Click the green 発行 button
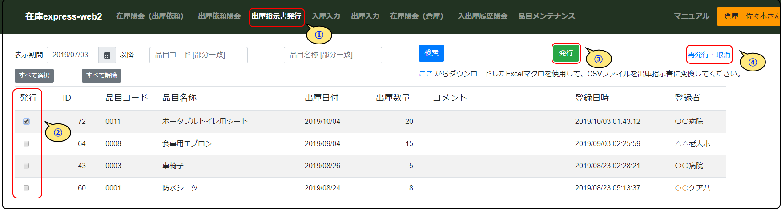 [566, 53]
